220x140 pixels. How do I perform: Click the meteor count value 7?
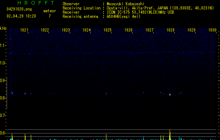pyautogui.click(x=50, y=16)
